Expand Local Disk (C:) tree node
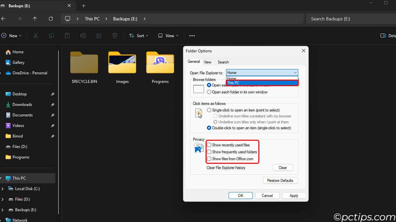This screenshot has width=396, height=222. [x=3, y=189]
